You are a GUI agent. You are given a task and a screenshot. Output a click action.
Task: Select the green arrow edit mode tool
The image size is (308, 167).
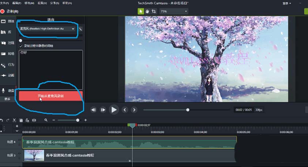(x=140, y=11)
